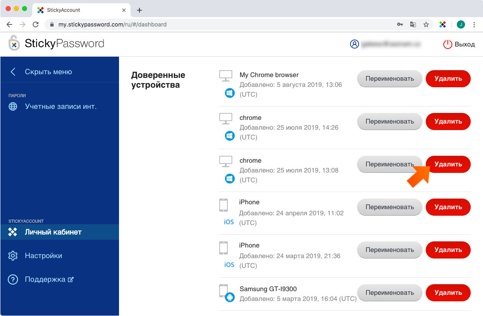Click phone icon for iPhone added 24 апреля
The image size is (483, 316).
click(224, 205)
